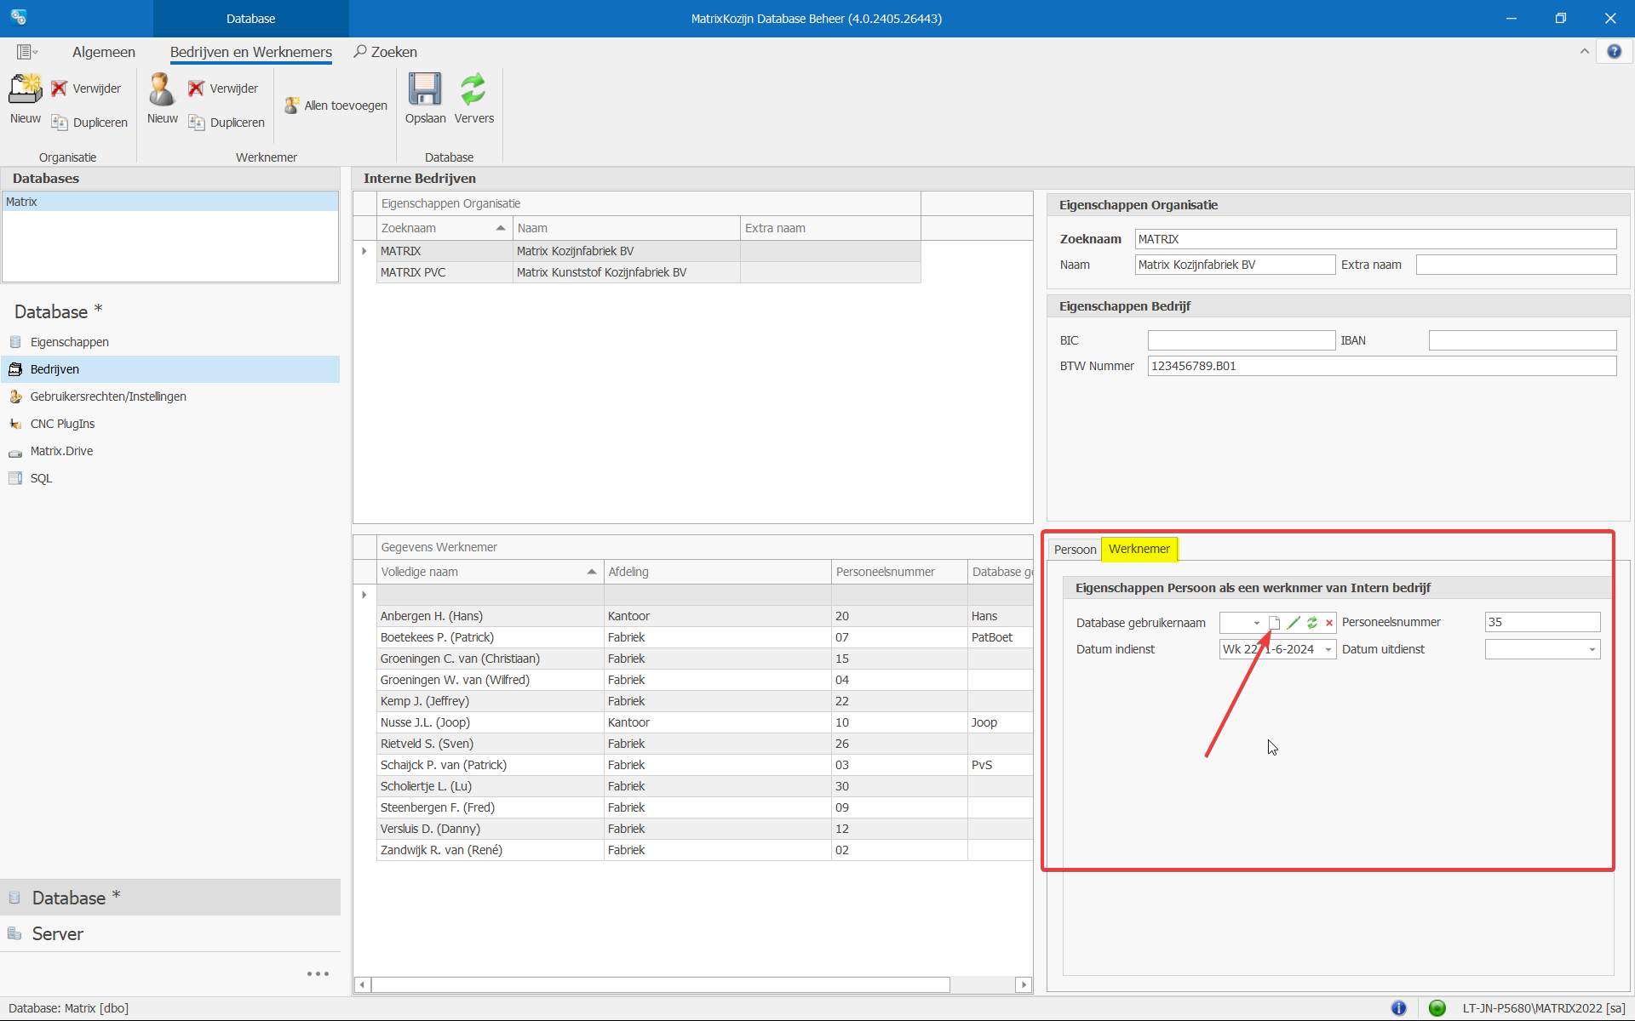Click the horizontal scrollbar right arrow
This screenshot has width=1635, height=1021.
1024,984
